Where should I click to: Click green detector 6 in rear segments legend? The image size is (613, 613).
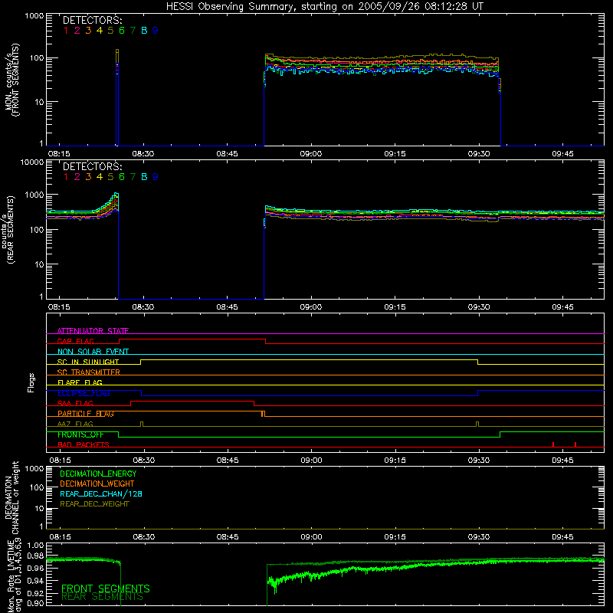coord(122,177)
